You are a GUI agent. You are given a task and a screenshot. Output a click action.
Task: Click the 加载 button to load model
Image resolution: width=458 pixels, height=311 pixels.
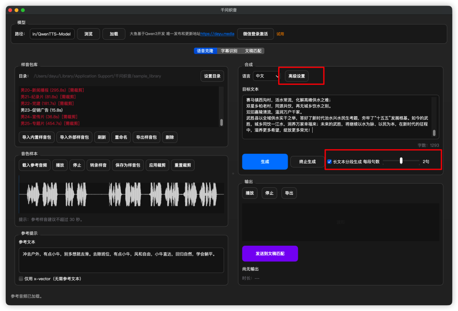tap(114, 34)
